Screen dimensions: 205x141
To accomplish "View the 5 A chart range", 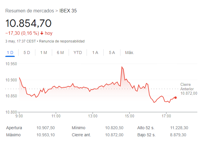I will coord(112,53).
